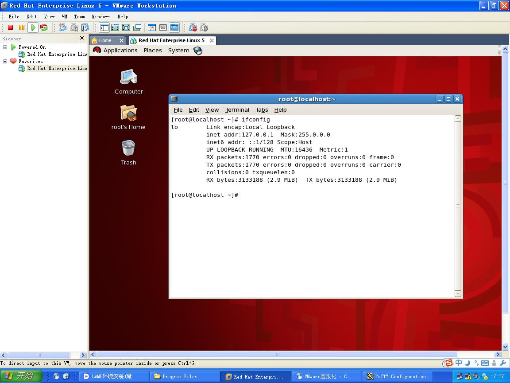Click the terminal window menu icon in titlebar

pyautogui.click(x=174, y=99)
